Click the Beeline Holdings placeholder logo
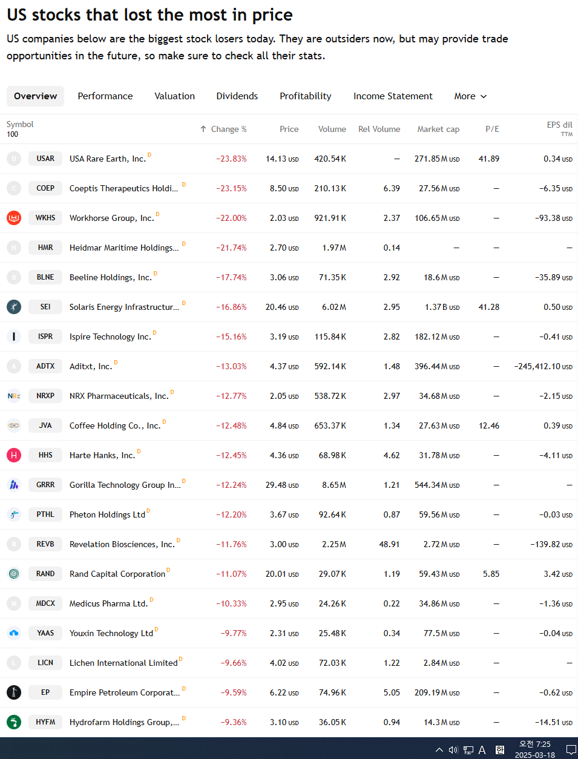Image resolution: width=578 pixels, height=759 pixels. (x=14, y=277)
